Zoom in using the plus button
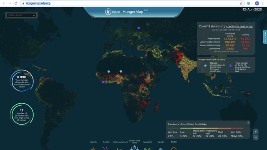267x150 pixels. click(256, 132)
